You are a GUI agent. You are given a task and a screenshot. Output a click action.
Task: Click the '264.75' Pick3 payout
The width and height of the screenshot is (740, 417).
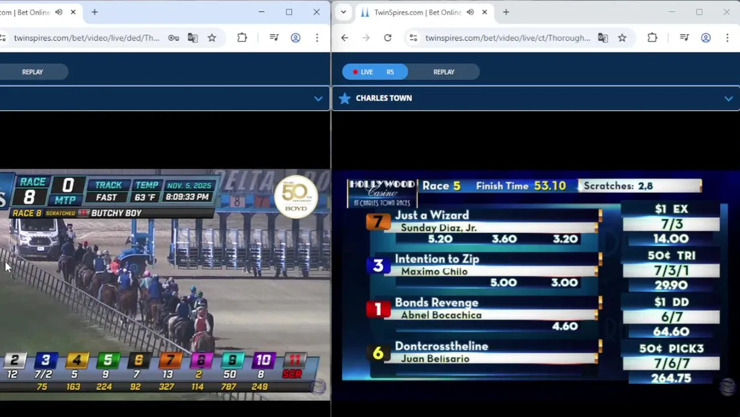[671, 378]
